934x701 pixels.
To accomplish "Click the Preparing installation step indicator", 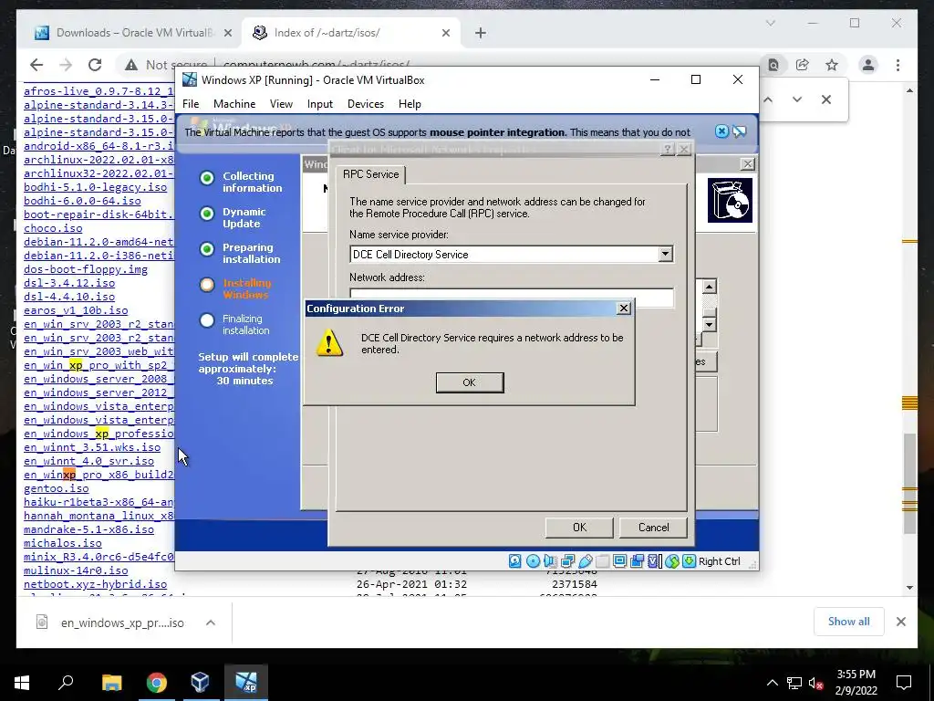I will tap(207, 249).
